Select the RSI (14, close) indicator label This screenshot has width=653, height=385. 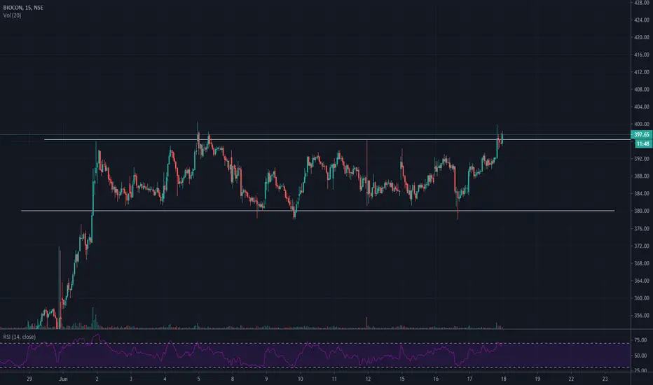(x=19, y=337)
